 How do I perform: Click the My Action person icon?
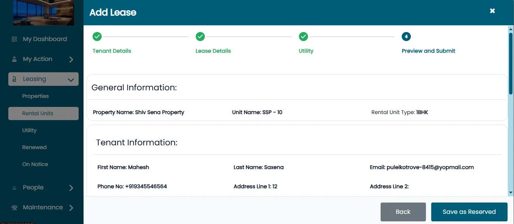pos(14,59)
